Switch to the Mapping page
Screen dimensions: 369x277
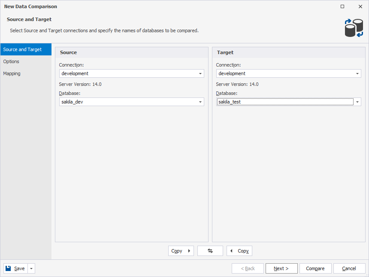tap(12, 73)
